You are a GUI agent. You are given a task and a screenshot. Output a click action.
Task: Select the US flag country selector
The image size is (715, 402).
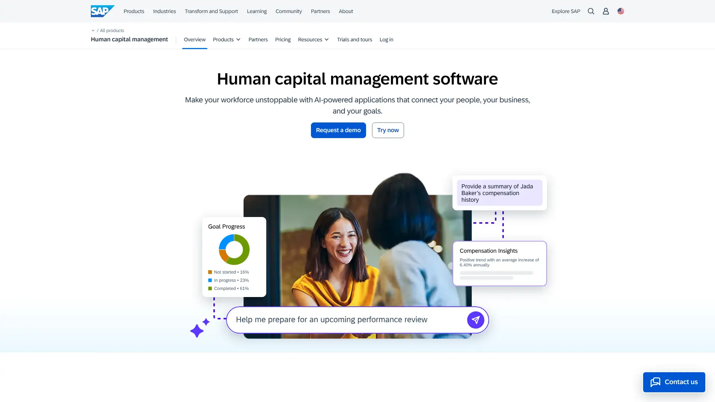tap(621, 11)
